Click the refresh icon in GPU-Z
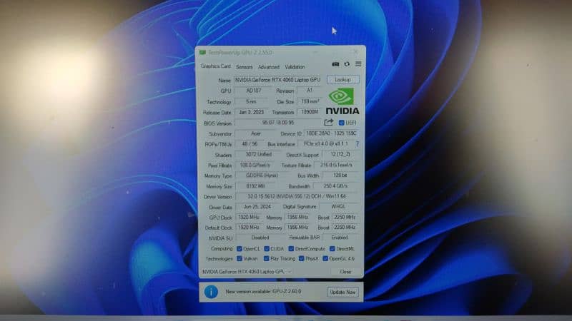This screenshot has height=321, width=572. pyautogui.click(x=347, y=64)
